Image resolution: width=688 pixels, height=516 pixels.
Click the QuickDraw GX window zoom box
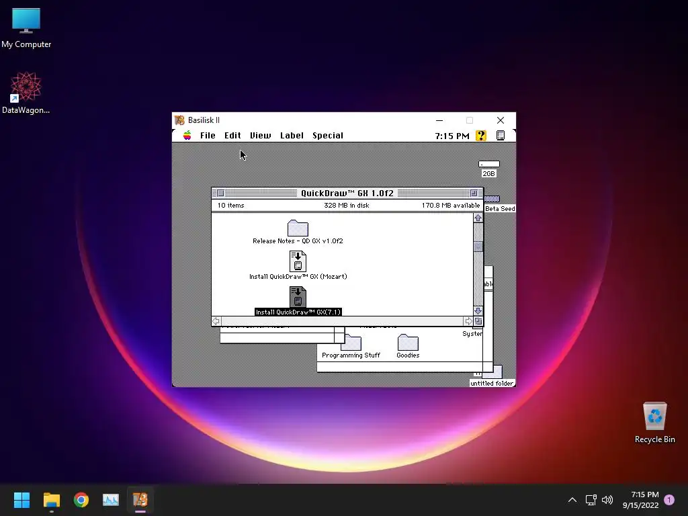point(474,193)
